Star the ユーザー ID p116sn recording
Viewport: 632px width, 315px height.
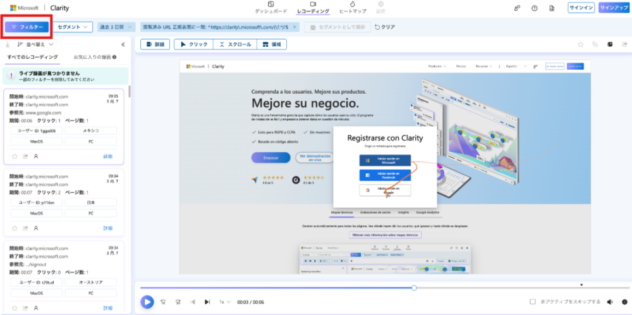pos(15,228)
